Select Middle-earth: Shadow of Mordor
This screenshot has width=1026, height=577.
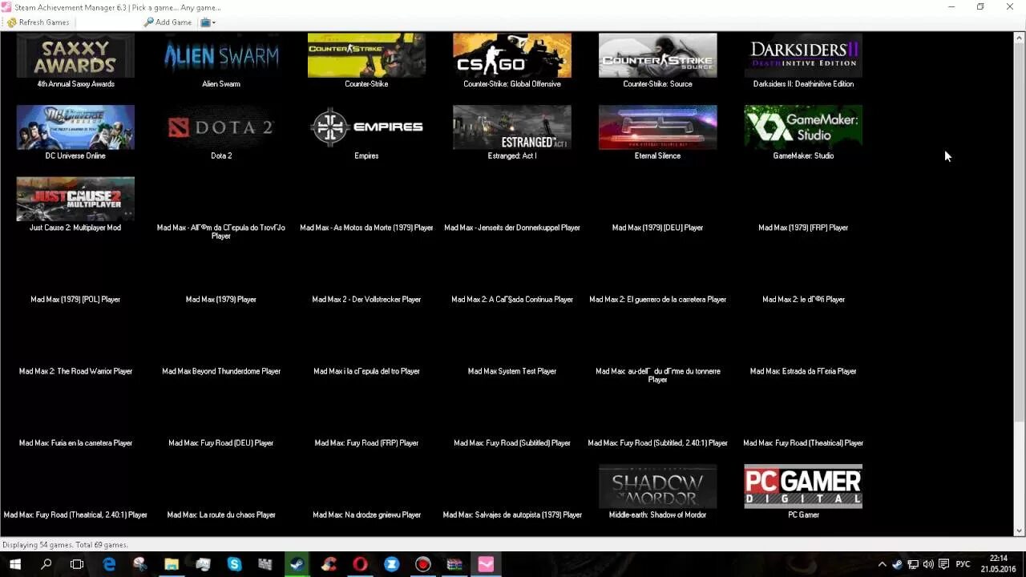(x=657, y=492)
